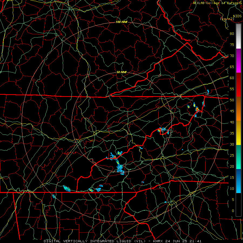Image resolution: width=243 pixels, height=243 pixels.
Task: Click the NEXLAB-College of DuPage credit text
Action: click(218, 3)
